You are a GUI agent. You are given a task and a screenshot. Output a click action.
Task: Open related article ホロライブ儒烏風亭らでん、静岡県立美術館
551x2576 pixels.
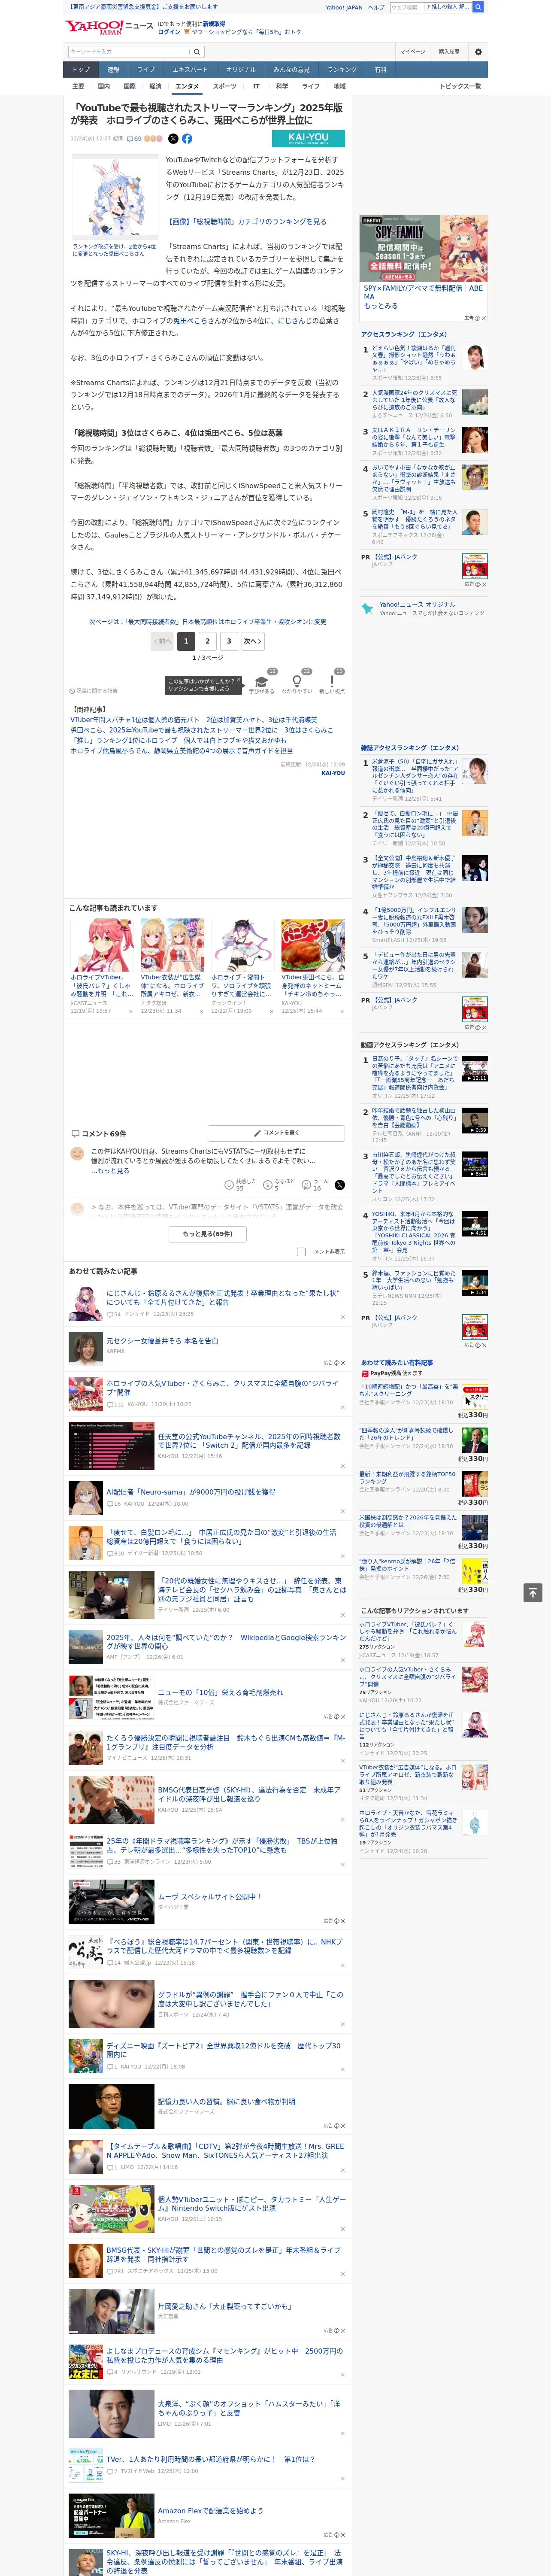coord(181,750)
